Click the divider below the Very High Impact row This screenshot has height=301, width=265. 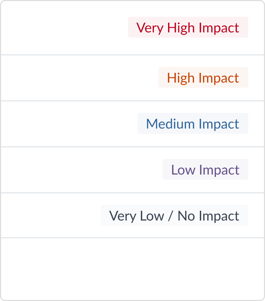(132, 55)
